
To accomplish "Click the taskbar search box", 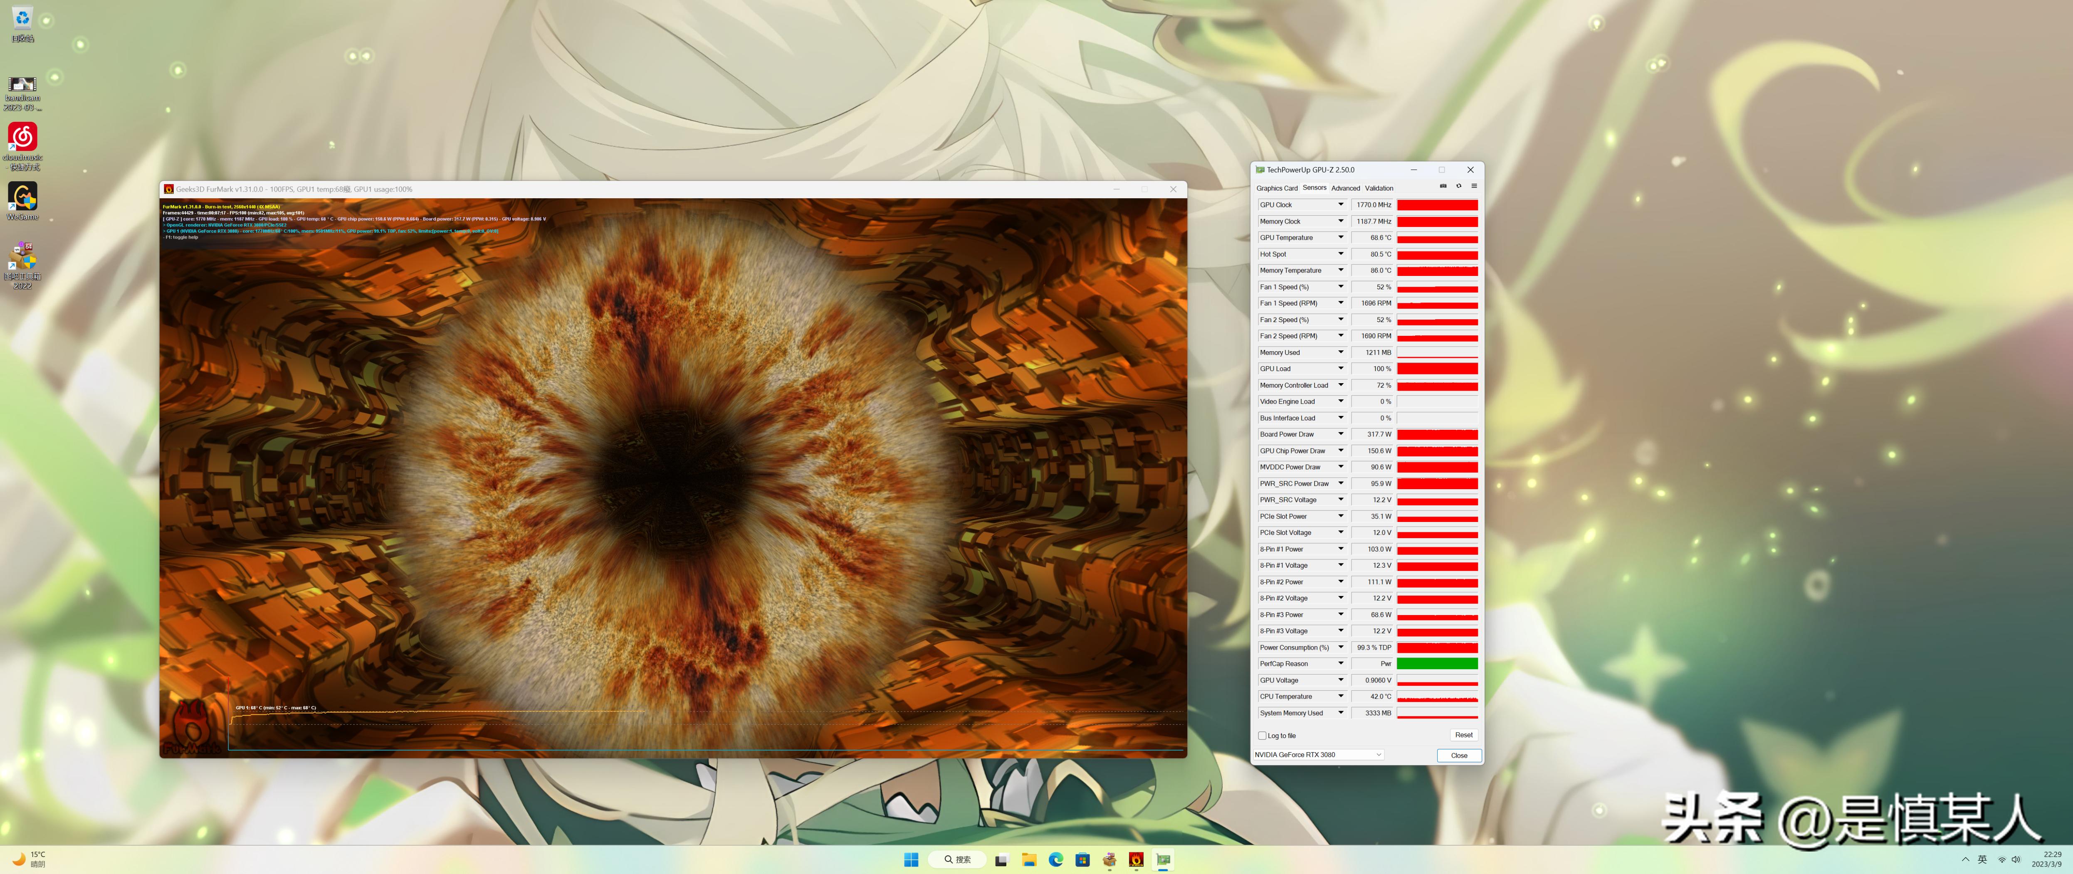I will (x=958, y=859).
